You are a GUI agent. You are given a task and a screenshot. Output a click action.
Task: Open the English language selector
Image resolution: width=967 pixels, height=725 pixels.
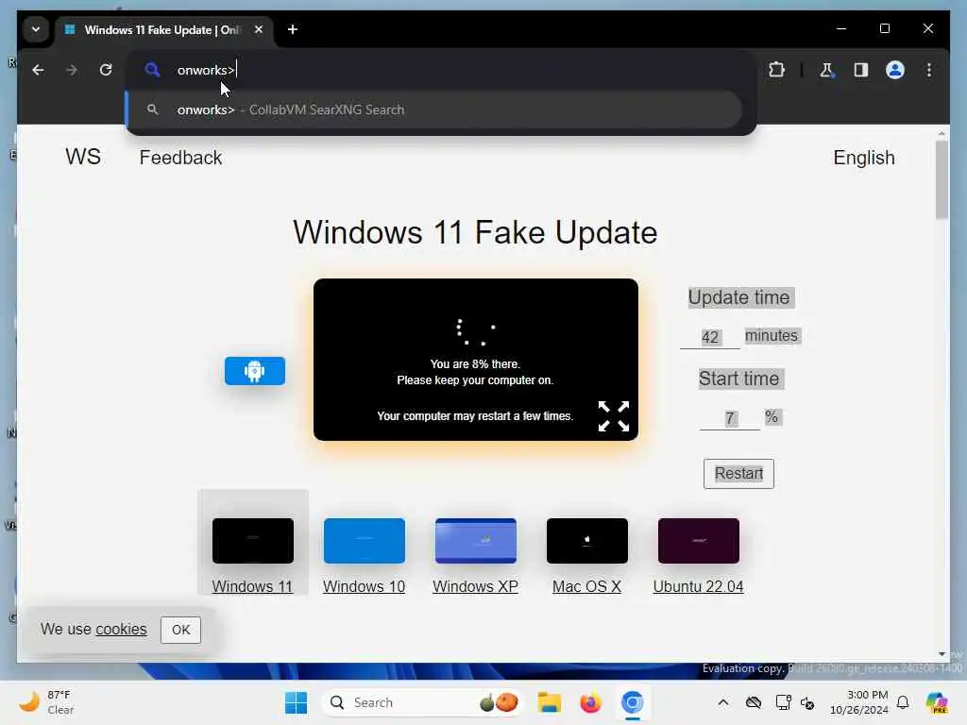[x=863, y=158]
